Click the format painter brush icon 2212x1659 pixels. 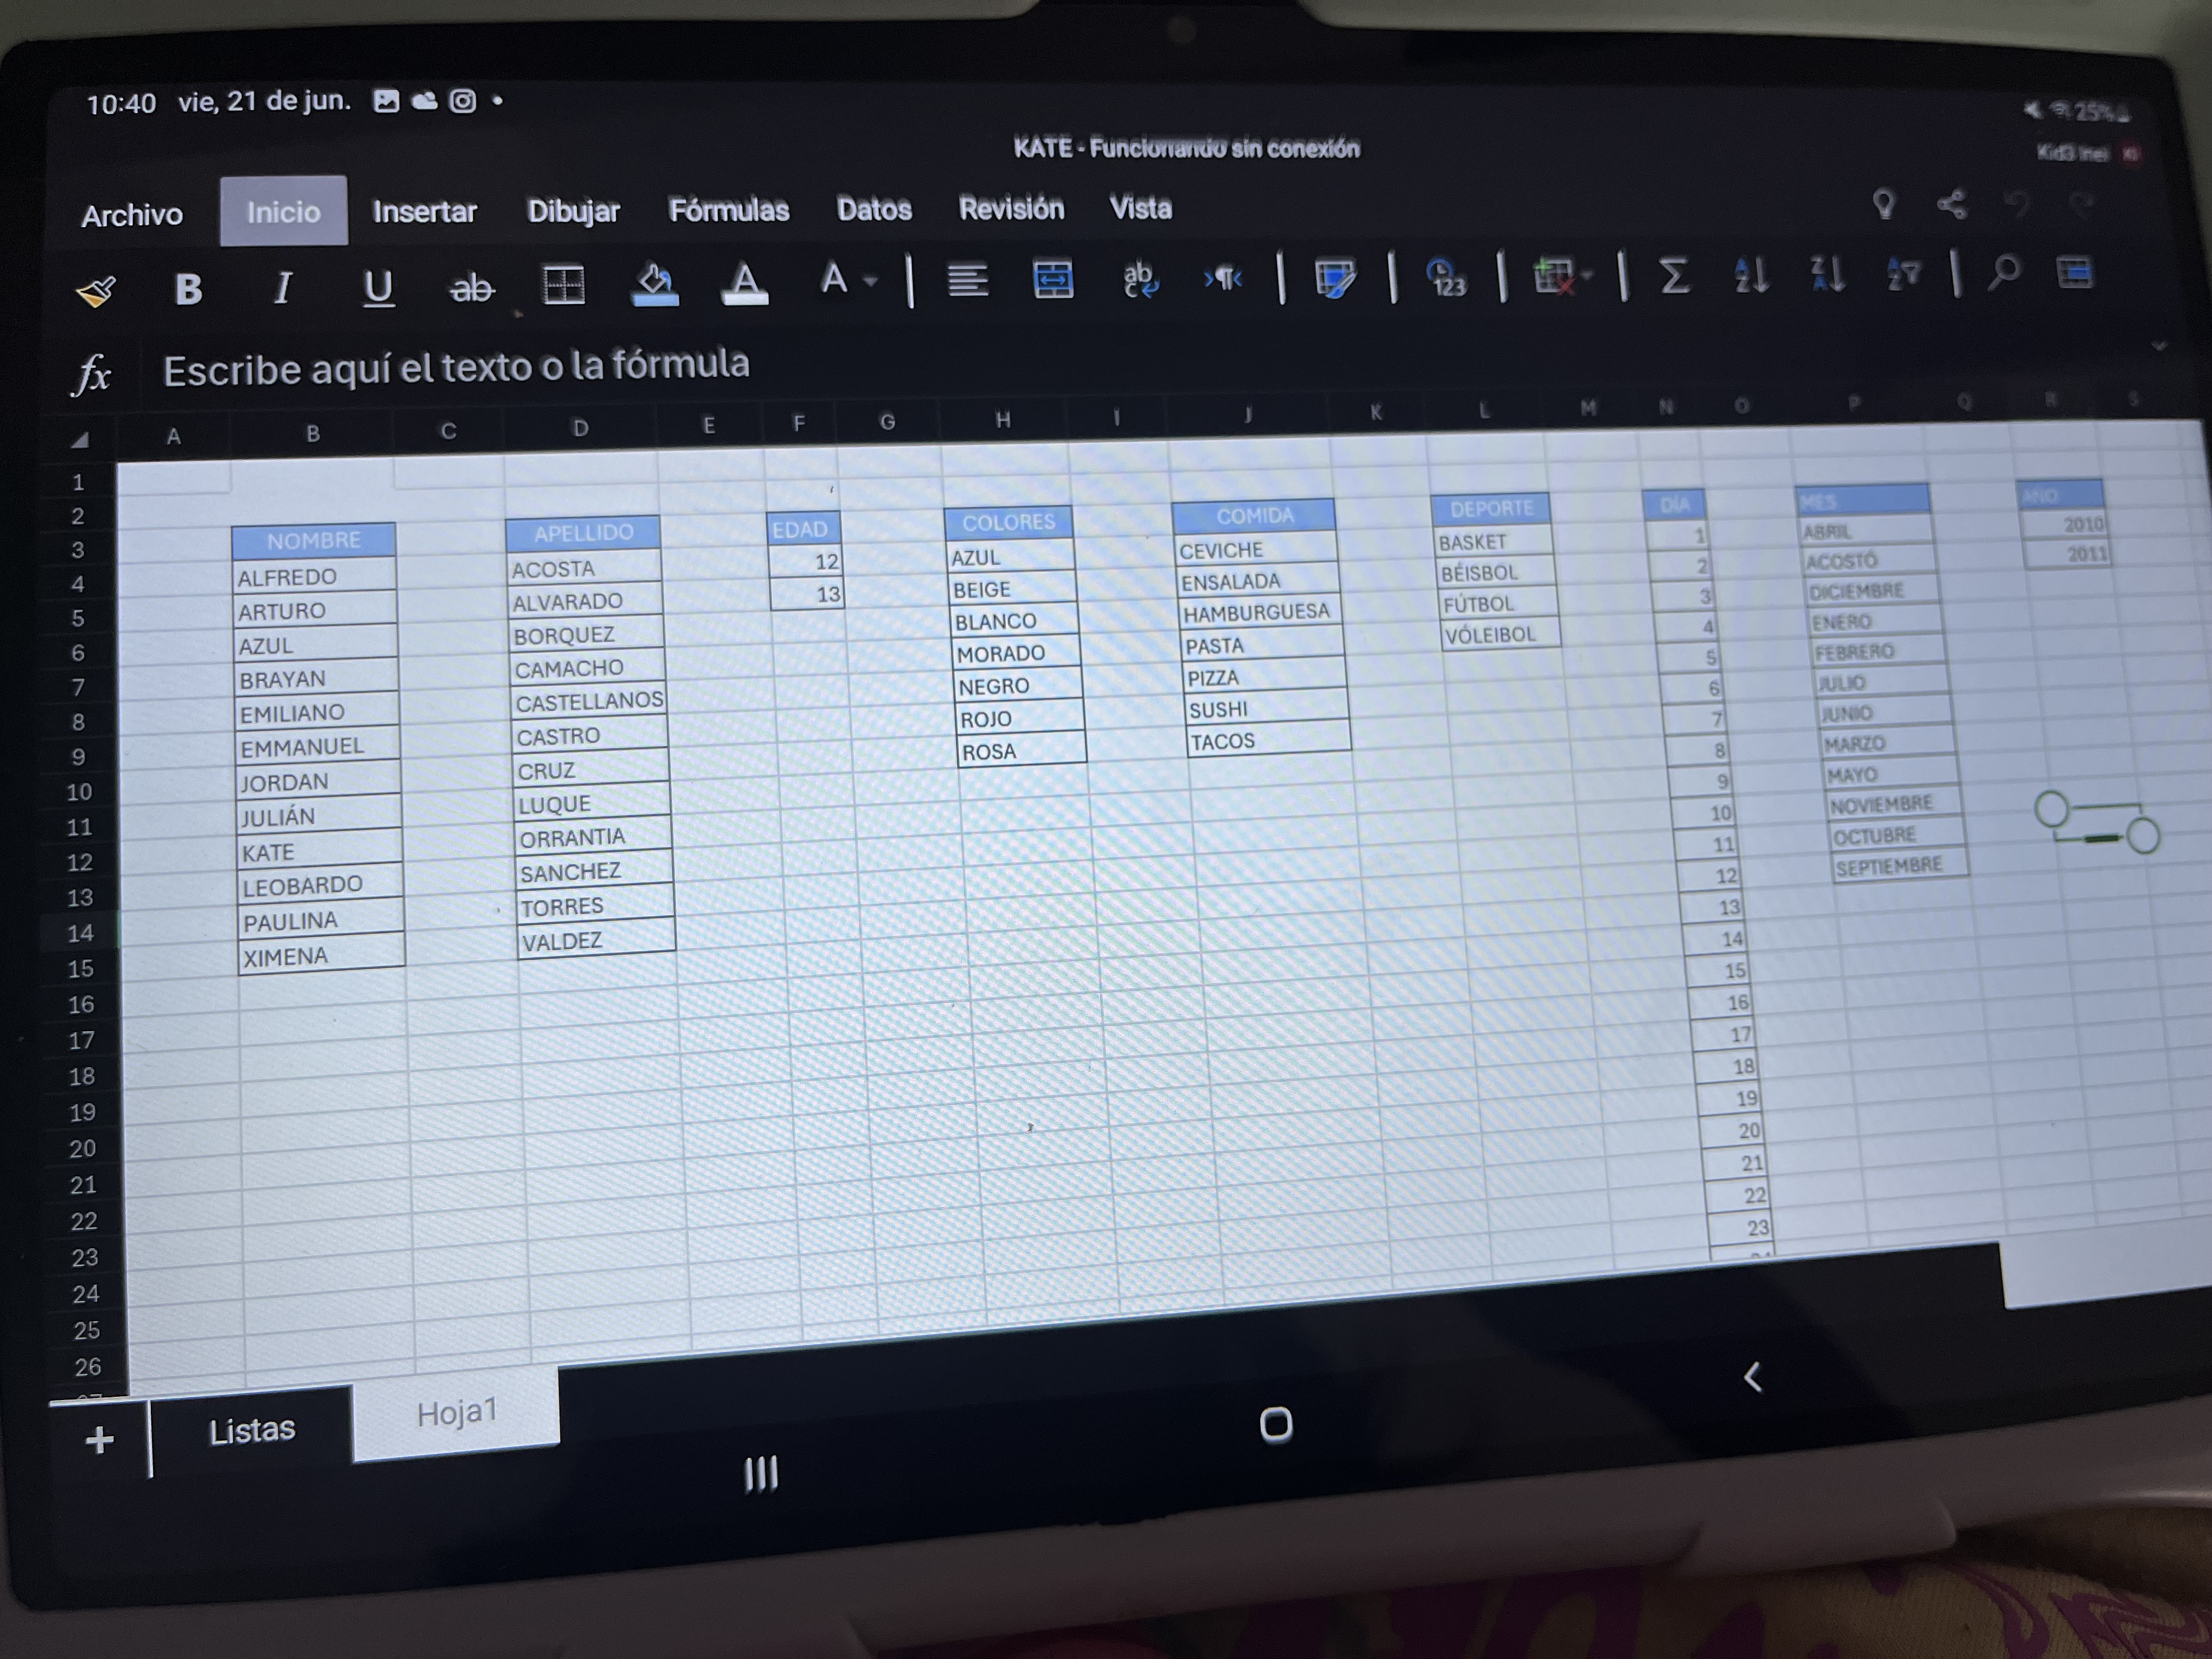pyautogui.click(x=96, y=292)
